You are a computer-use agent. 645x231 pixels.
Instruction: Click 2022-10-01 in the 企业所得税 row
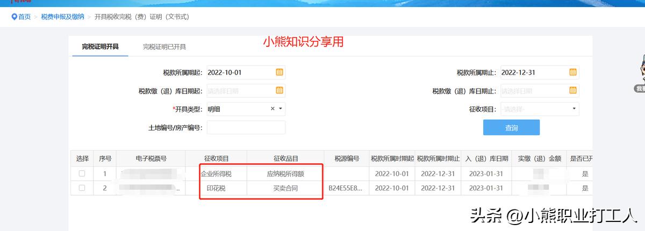(x=392, y=174)
